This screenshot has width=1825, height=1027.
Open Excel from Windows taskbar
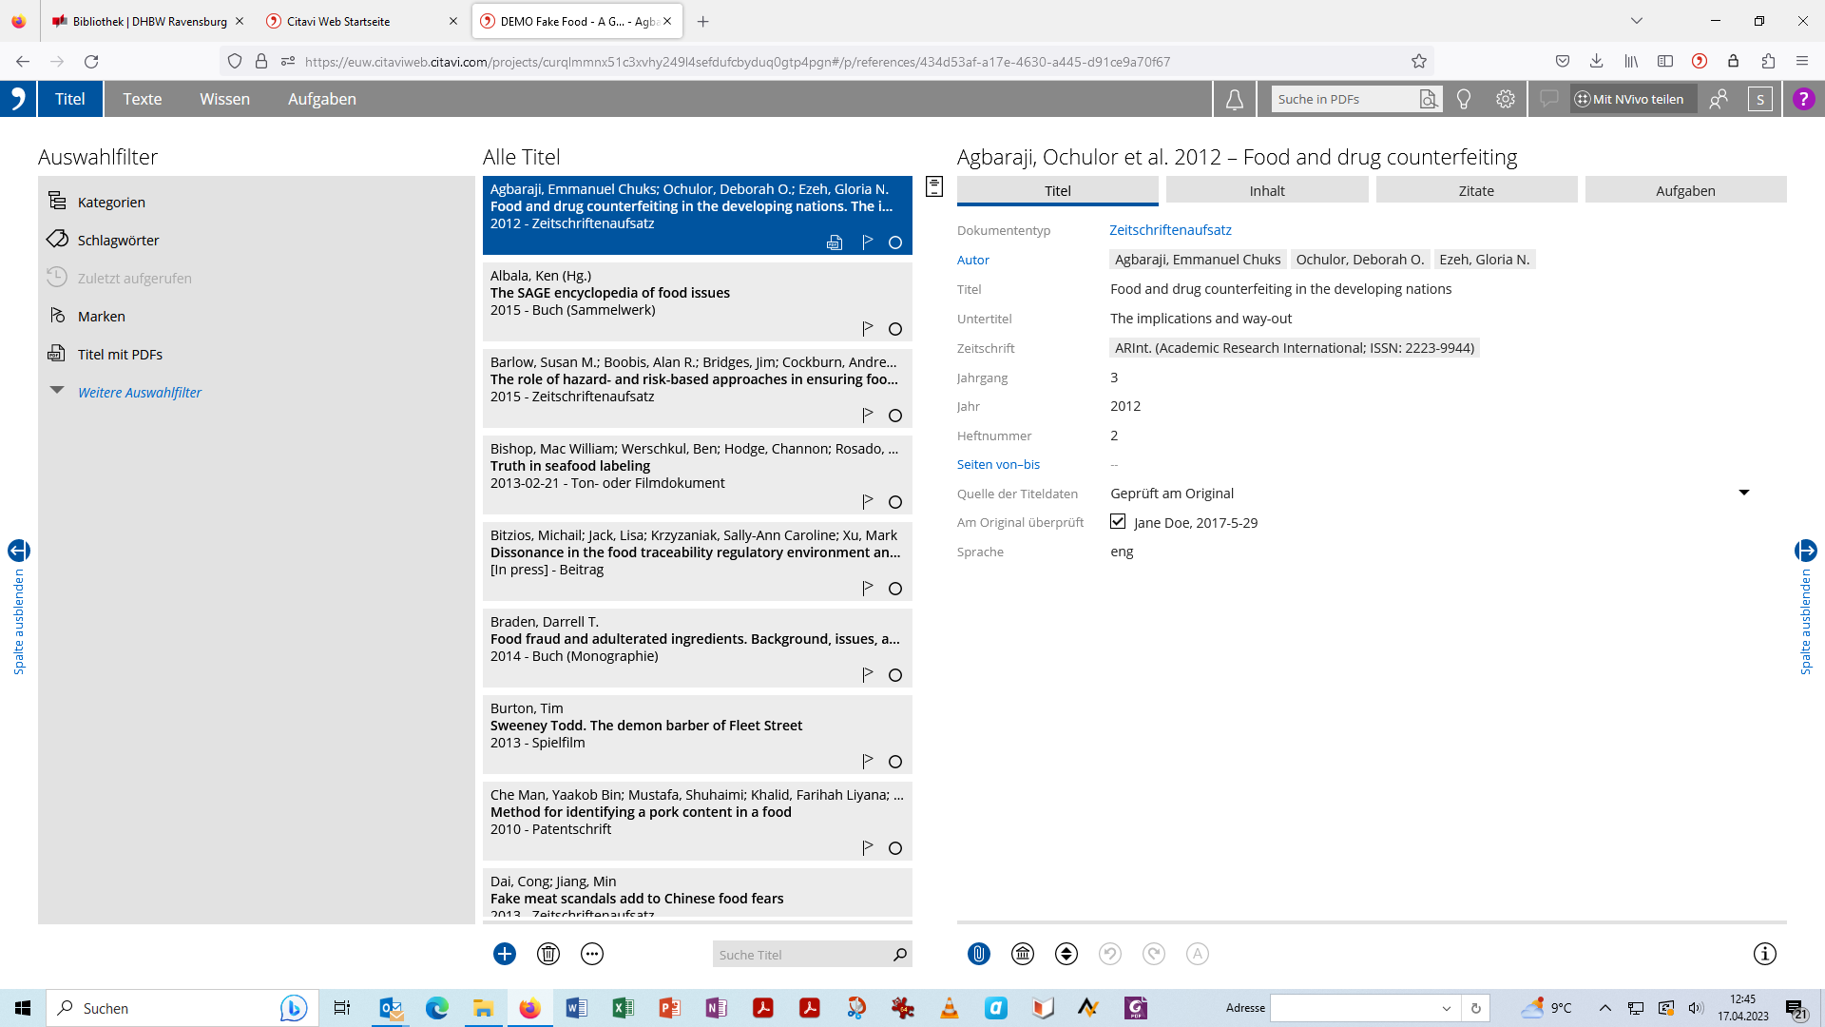pos(624,1008)
